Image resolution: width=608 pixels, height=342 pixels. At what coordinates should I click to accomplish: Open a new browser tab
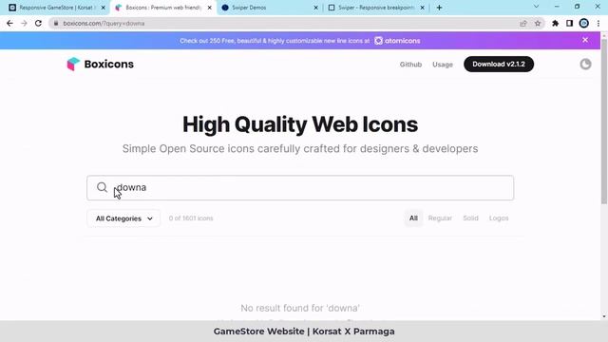[439, 8]
